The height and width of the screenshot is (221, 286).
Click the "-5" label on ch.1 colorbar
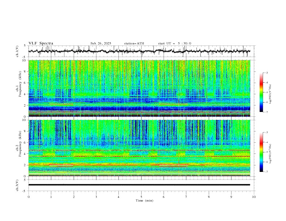point(266,92)
